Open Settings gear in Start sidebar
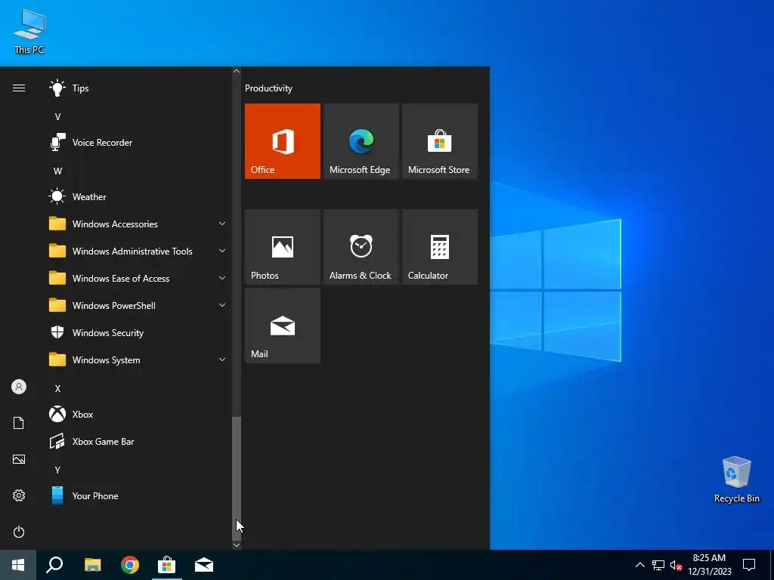 click(19, 495)
